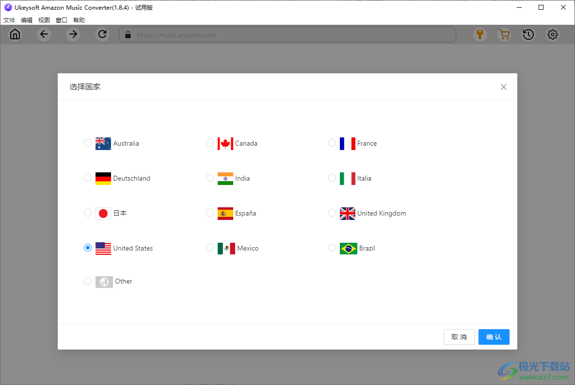Open the conversion history clock icon

pos(528,34)
